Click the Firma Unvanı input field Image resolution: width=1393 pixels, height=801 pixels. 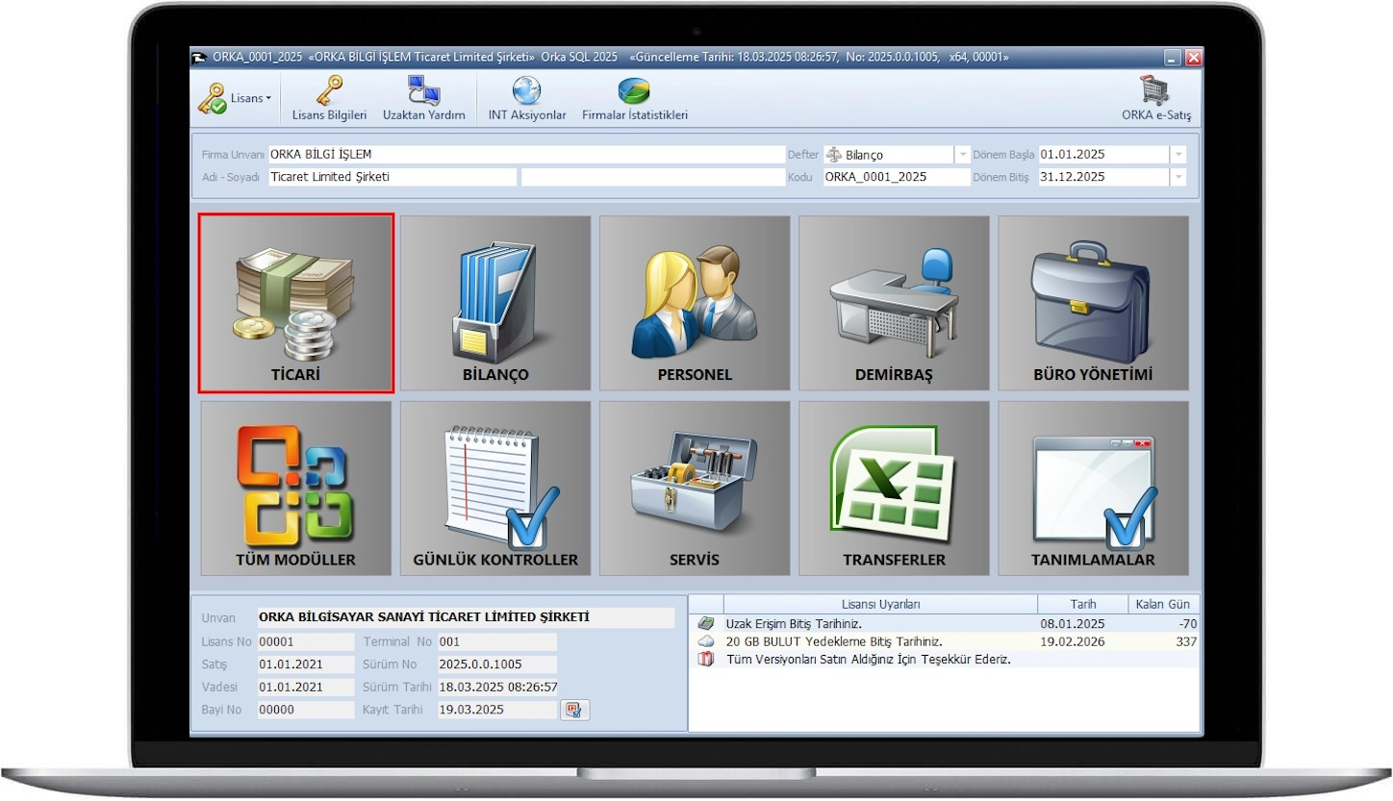[524, 155]
